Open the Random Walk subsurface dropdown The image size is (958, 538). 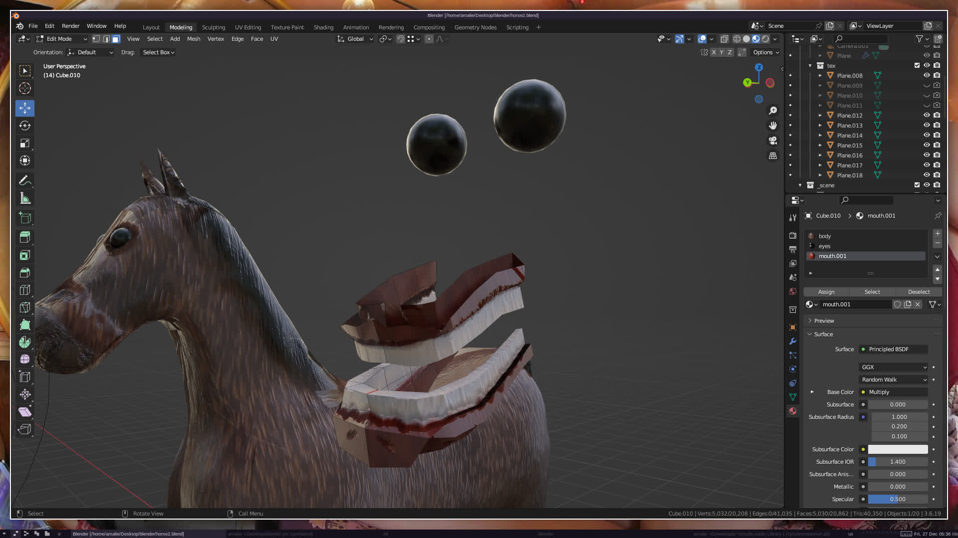[x=893, y=380]
